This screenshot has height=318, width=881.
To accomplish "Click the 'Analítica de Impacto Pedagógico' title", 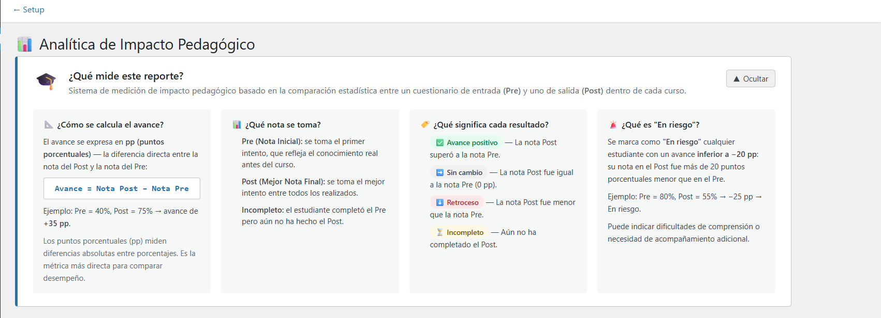I will pos(147,44).
